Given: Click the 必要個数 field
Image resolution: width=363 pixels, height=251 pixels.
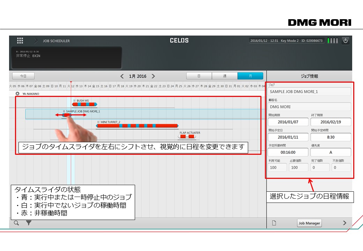Looking at the screenshot, I should tap(299, 168).
